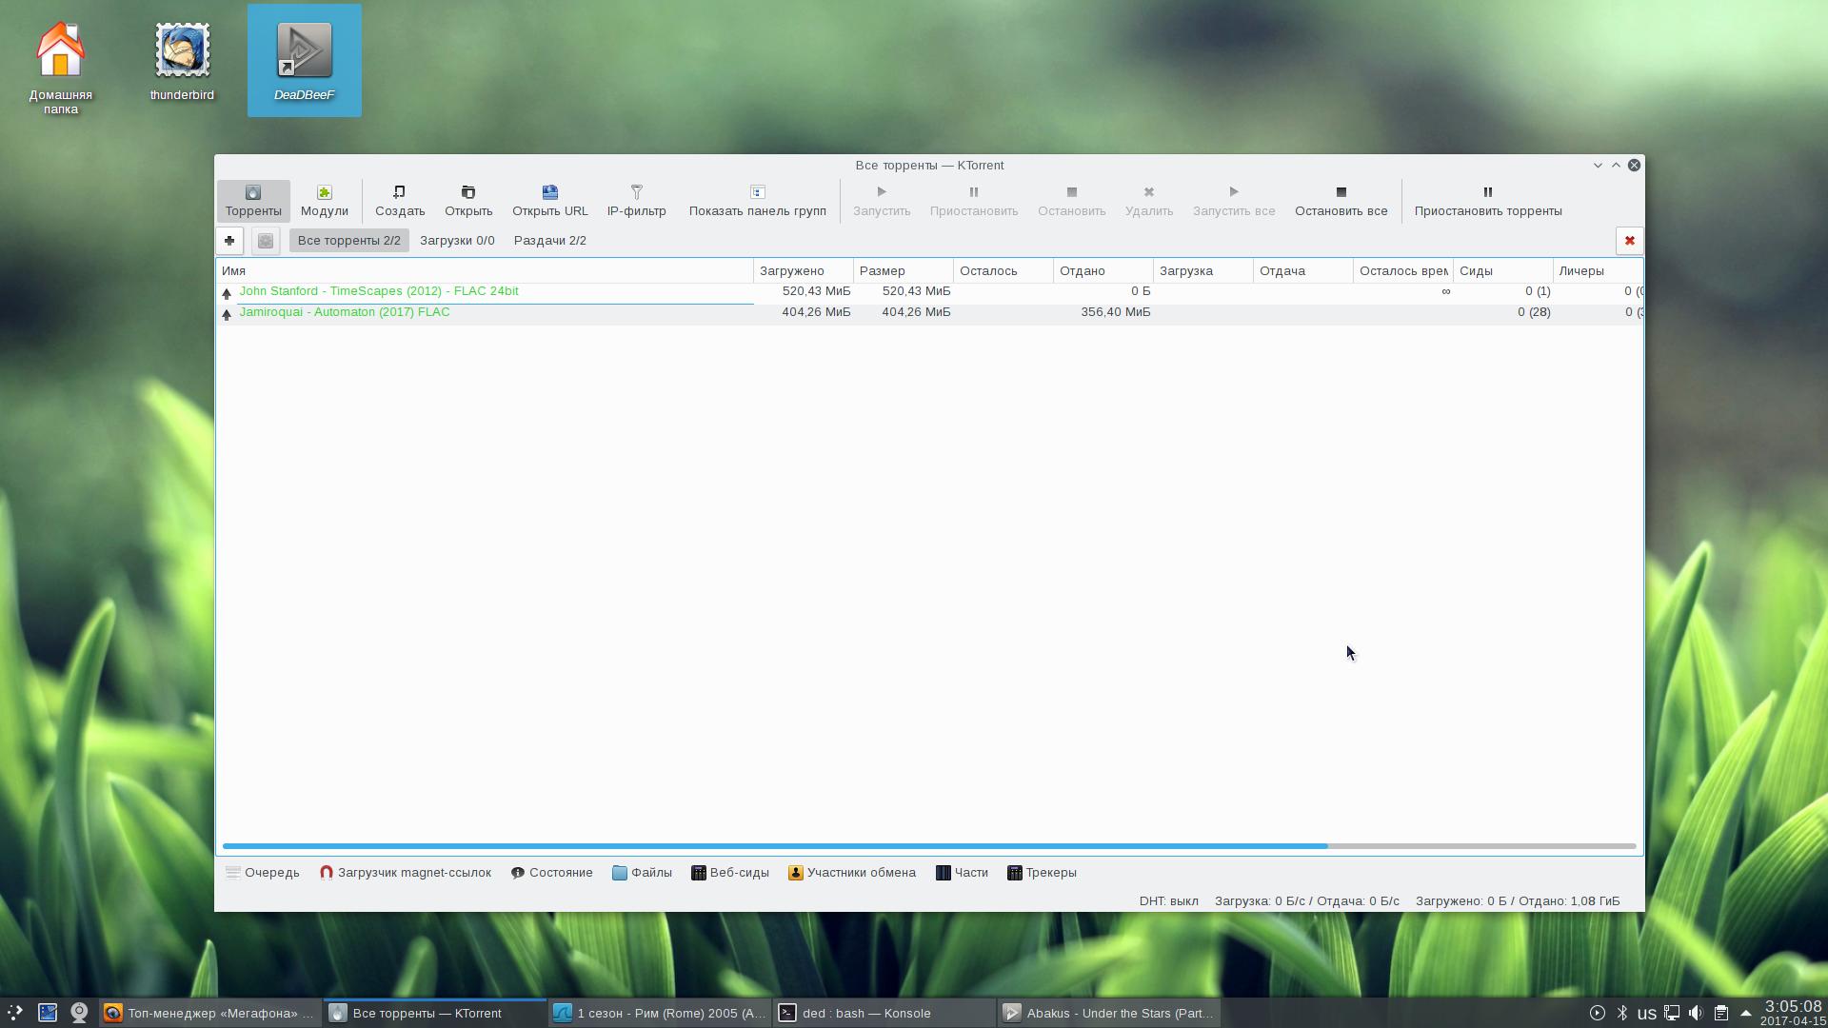Sort by the Загружено column header
The height and width of the screenshot is (1028, 1828).
[x=804, y=271]
